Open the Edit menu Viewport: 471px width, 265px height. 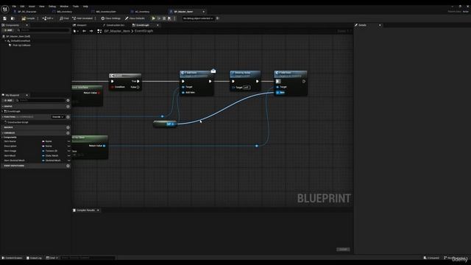point(22,7)
